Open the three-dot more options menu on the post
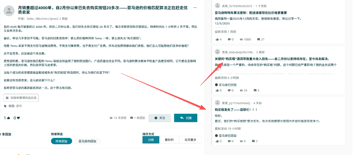Image resolution: width=358 pixels, height=155 pixels. (x=195, y=8)
